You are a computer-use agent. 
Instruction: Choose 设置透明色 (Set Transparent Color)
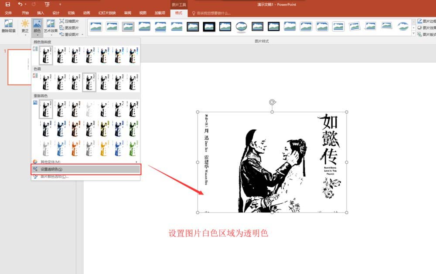(x=85, y=169)
